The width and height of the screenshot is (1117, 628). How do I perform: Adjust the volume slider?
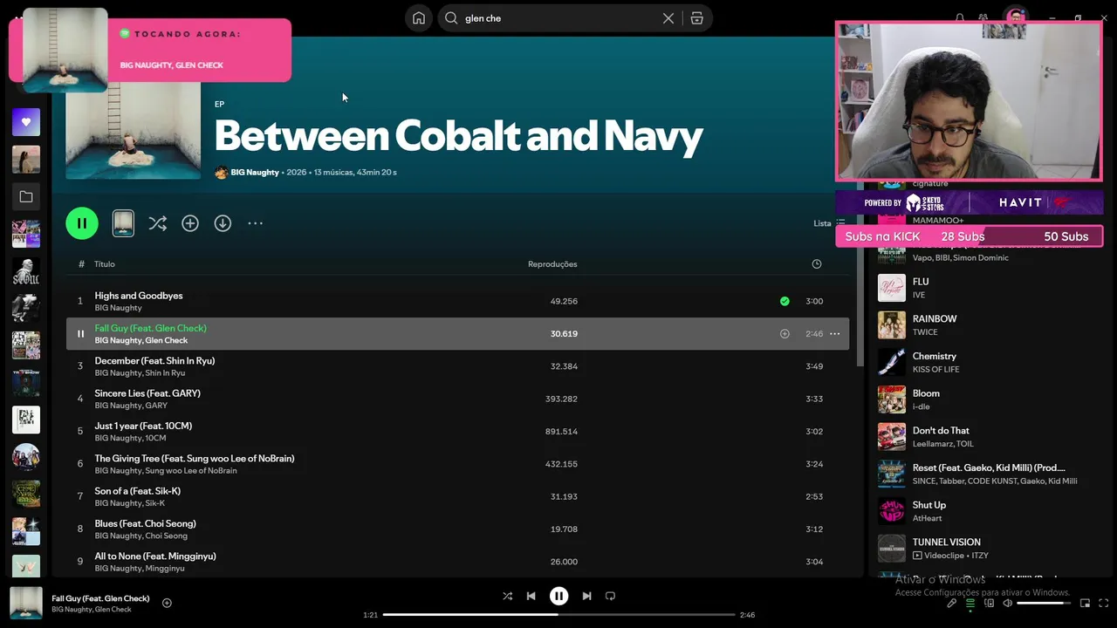1044,603
